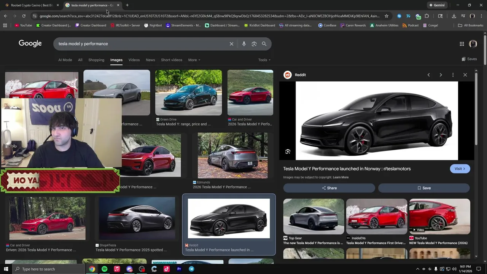Bookmark this page with the star

tap(387, 16)
